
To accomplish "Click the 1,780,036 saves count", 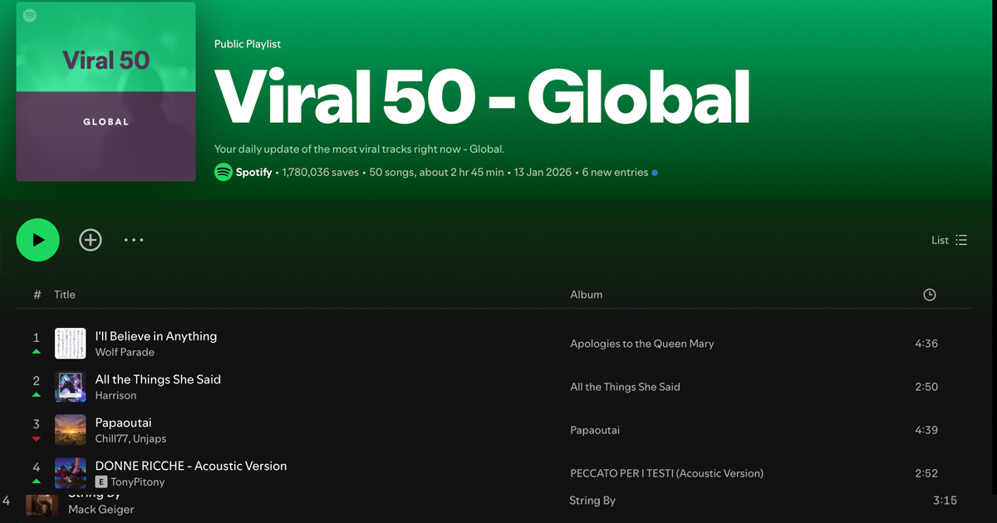I will pos(321,173).
